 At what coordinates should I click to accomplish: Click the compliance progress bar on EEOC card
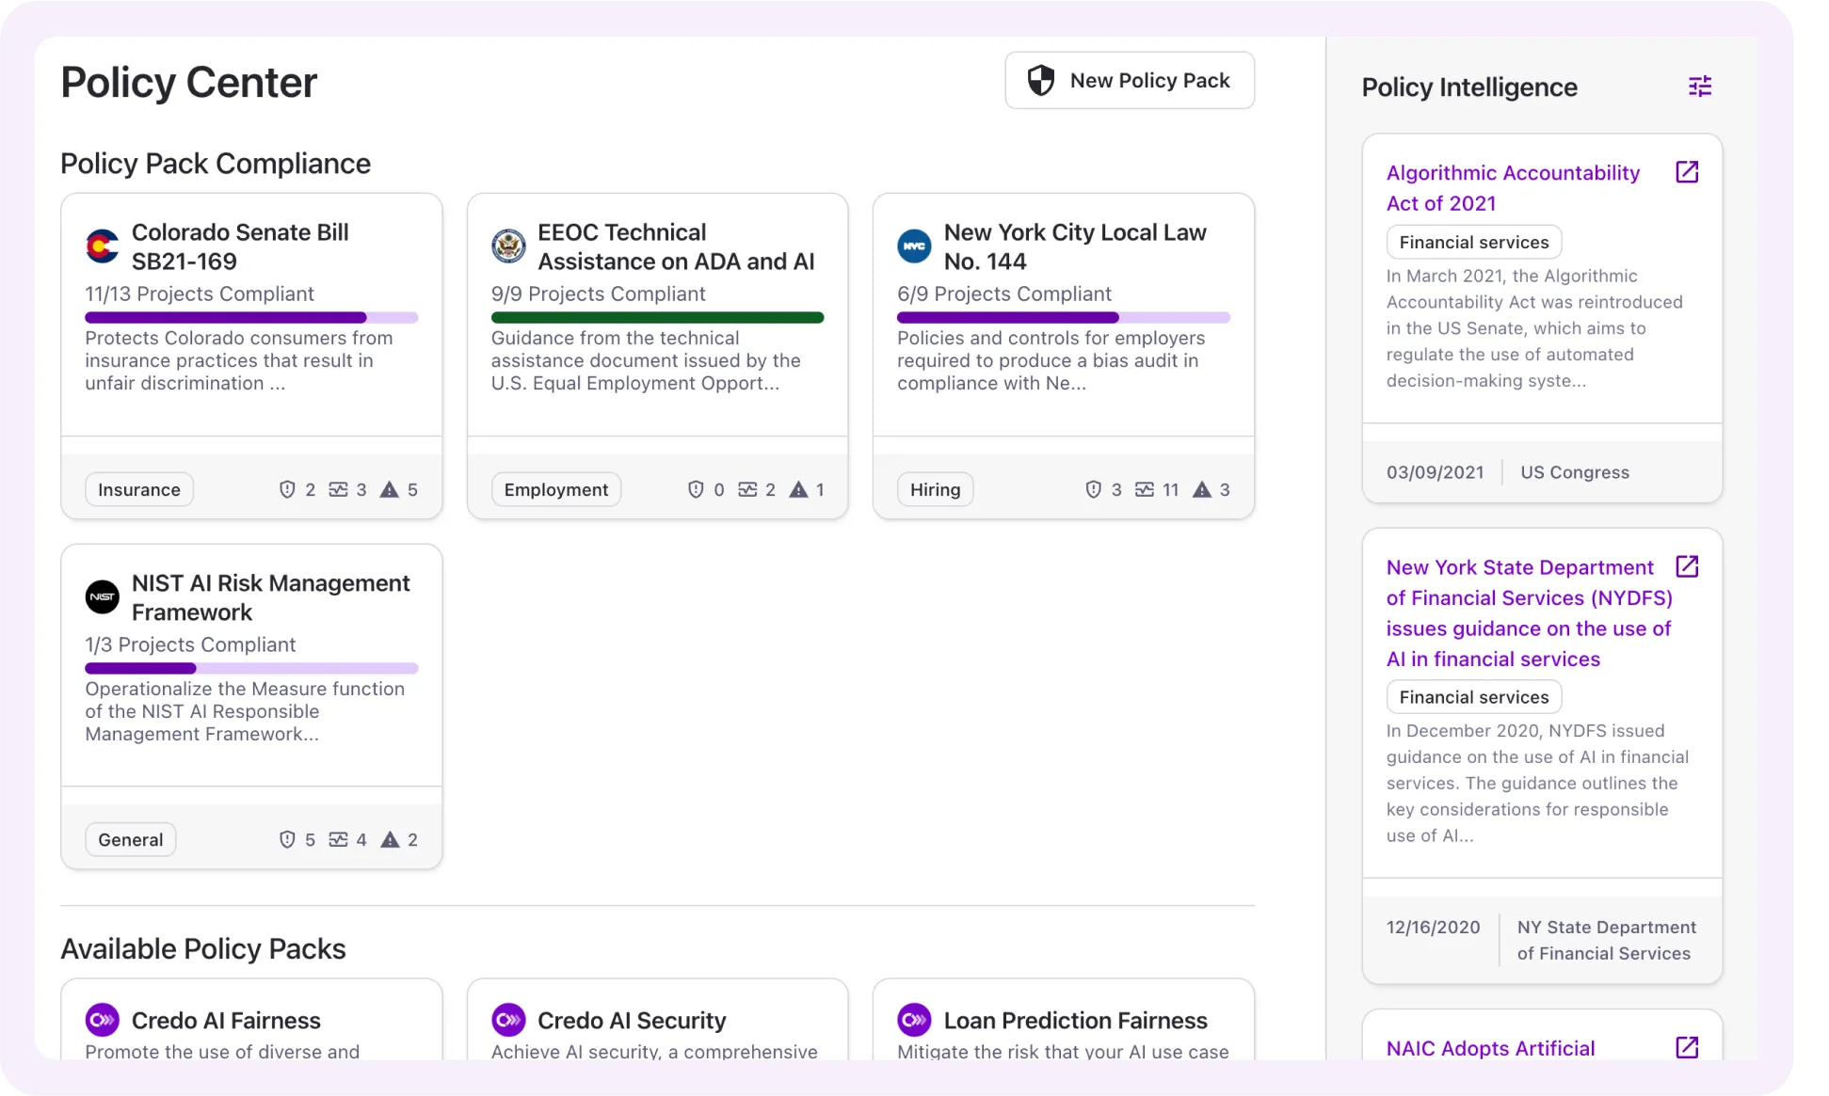pyautogui.click(x=657, y=318)
